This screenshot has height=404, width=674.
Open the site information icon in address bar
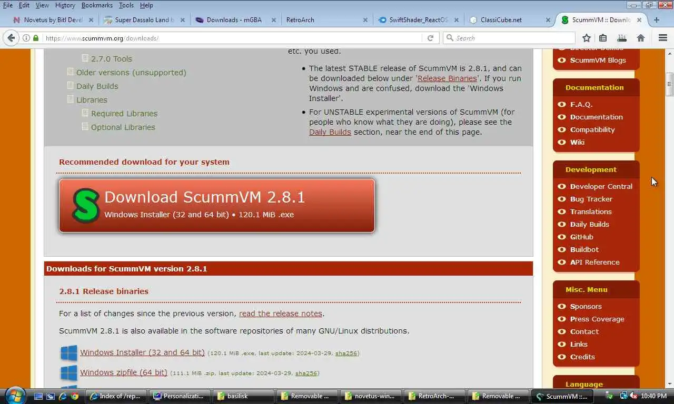(26, 38)
